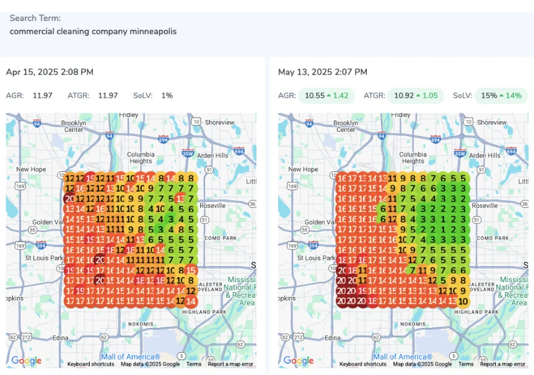The width and height of the screenshot is (534, 375).
Task: Click the Google logo on the April map
Action: (x=26, y=361)
